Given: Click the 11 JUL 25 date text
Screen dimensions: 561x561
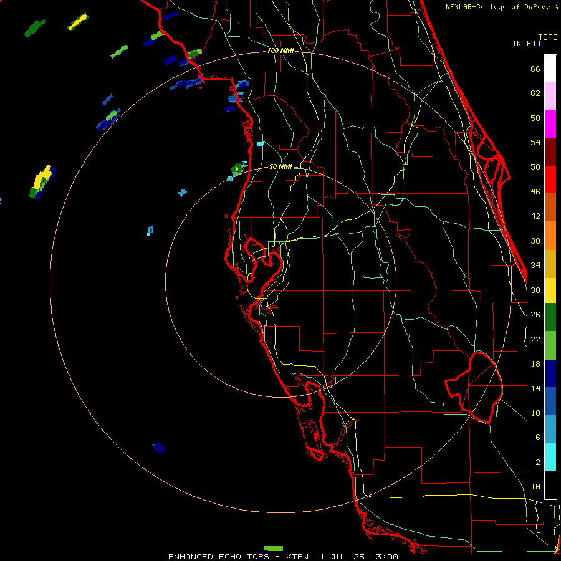Looking at the screenshot, I should tap(340, 557).
